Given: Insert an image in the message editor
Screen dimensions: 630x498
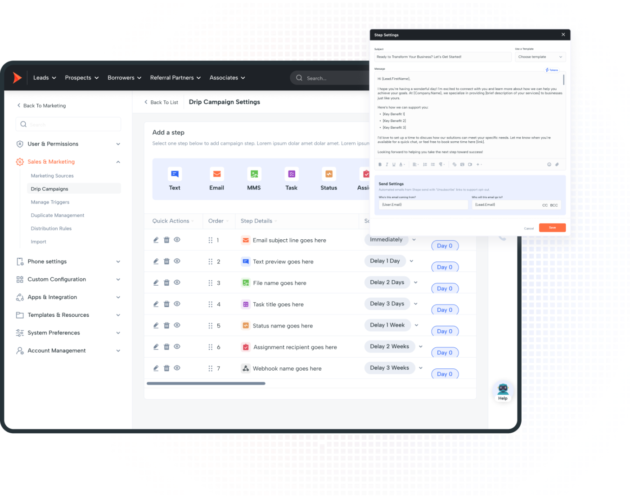Looking at the screenshot, I should [462, 165].
